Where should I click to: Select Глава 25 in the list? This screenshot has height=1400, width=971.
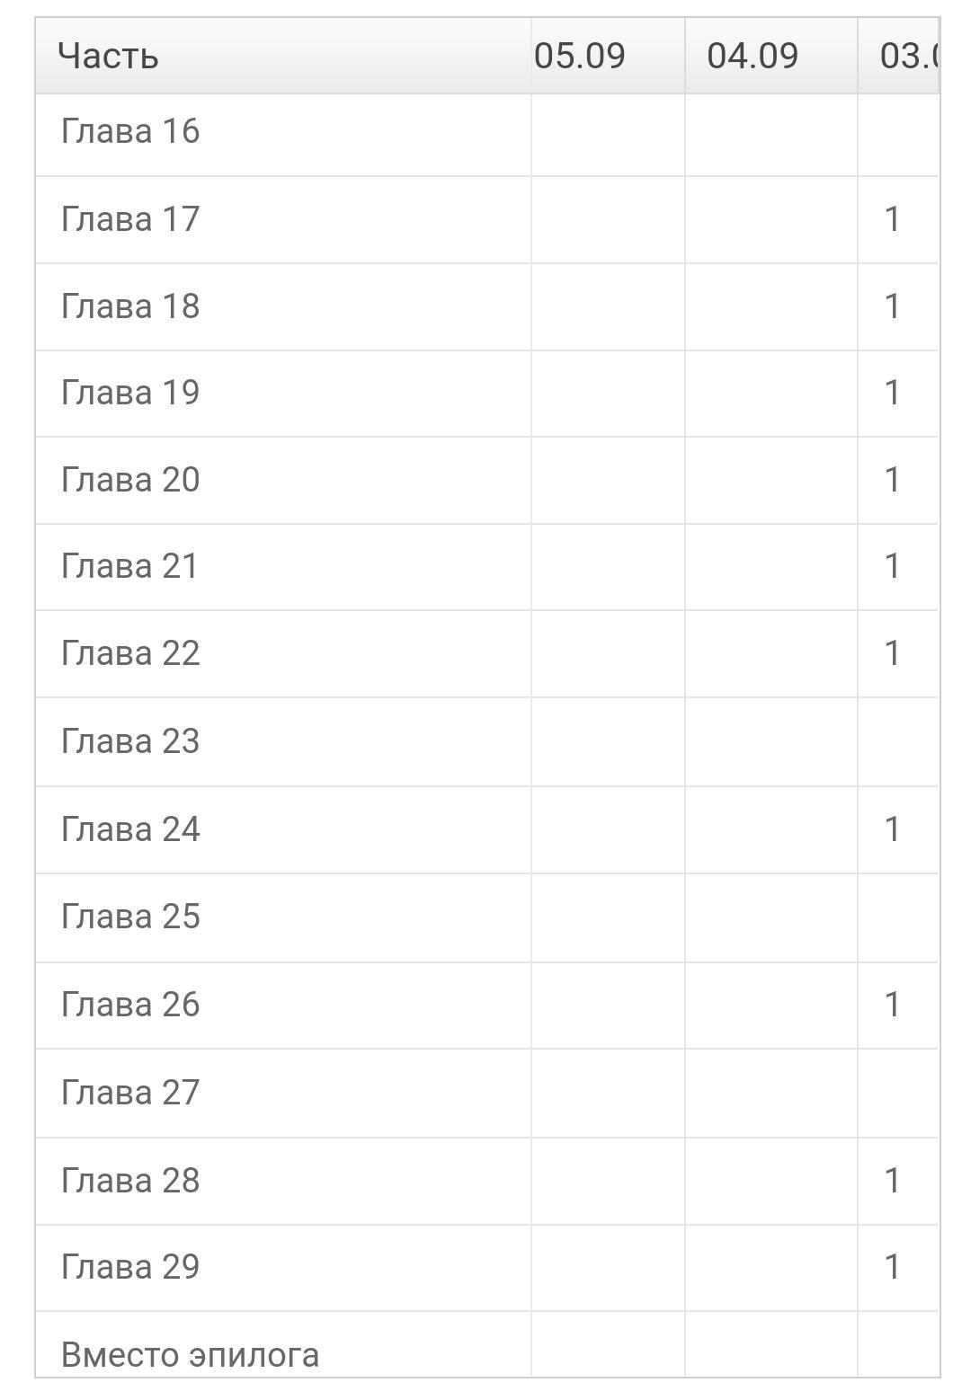[130, 917]
